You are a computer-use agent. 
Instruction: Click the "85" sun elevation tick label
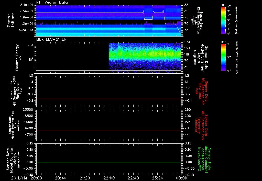click(187, 5)
